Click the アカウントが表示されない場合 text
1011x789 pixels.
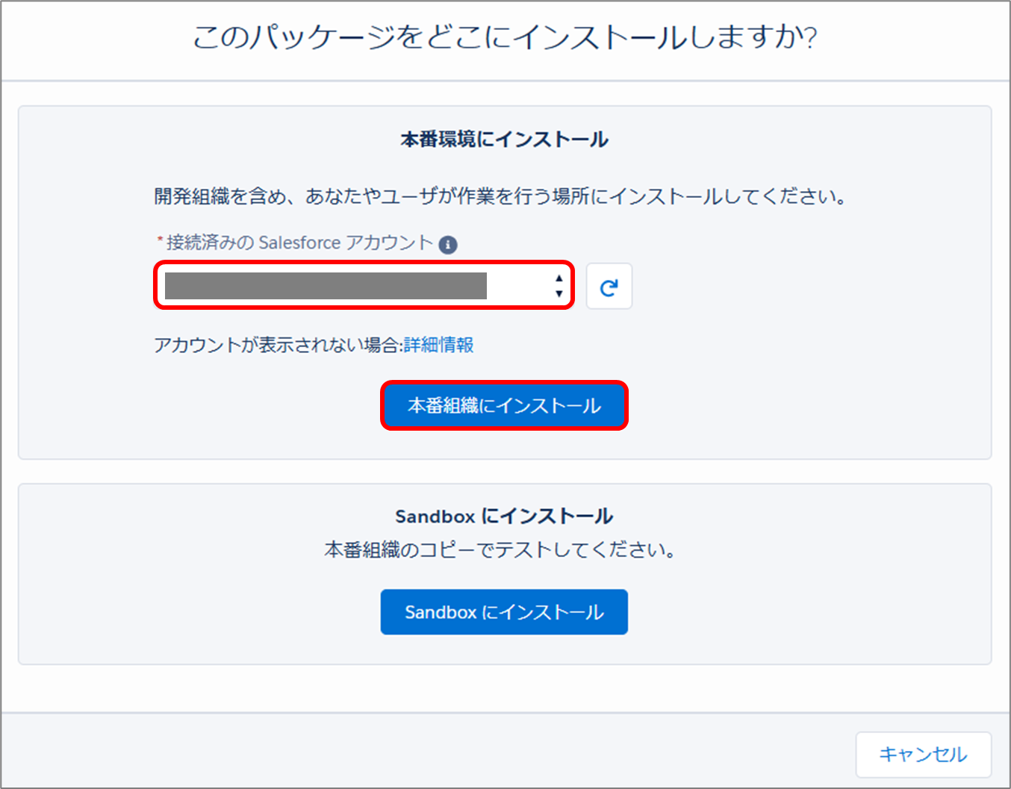point(279,345)
